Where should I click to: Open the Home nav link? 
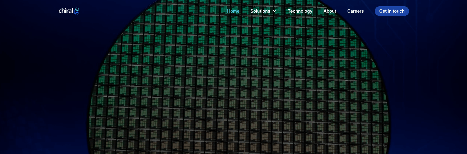[x=233, y=11]
